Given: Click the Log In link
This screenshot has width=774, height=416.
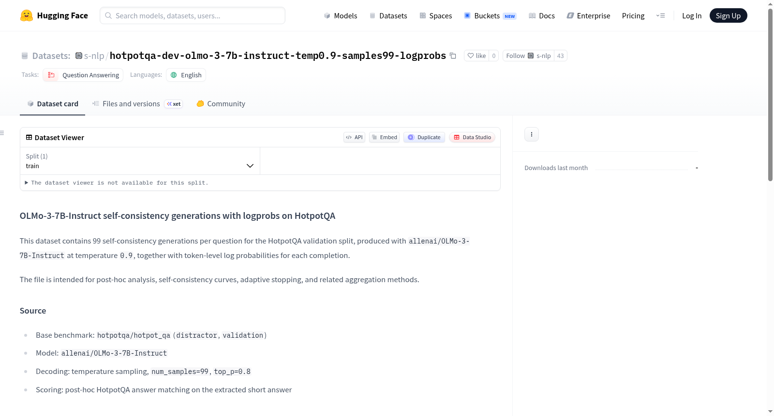Looking at the screenshot, I should pyautogui.click(x=692, y=15).
